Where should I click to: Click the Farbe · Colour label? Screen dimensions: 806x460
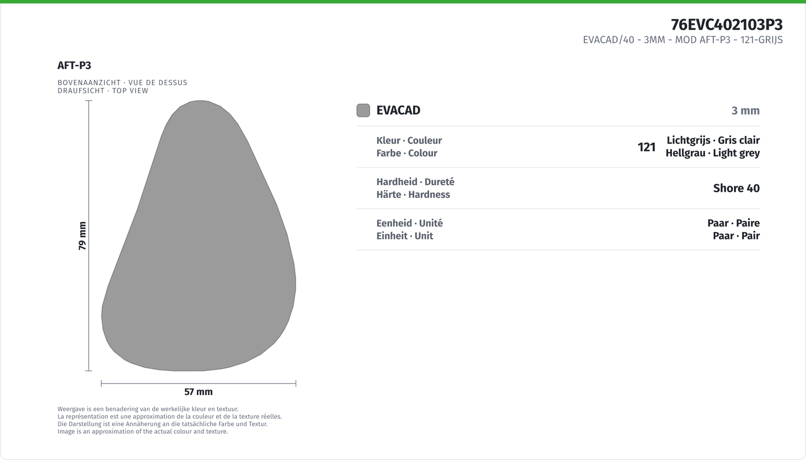407,153
